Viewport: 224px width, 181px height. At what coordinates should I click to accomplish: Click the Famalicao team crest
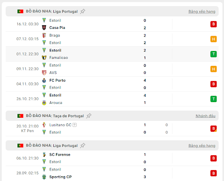coord(44,58)
